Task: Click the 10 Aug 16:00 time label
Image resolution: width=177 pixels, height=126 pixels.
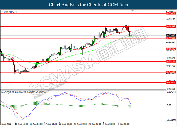Action: point(21,124)
